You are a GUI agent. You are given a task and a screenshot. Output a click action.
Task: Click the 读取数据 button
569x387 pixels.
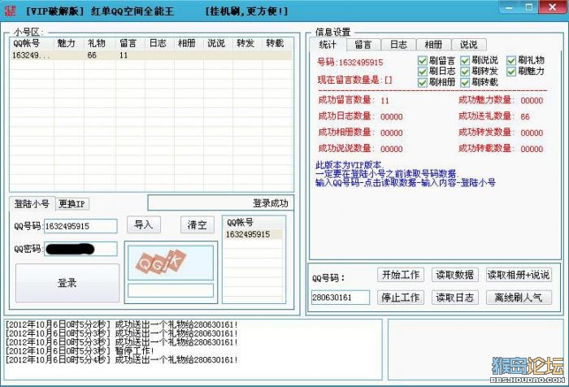coord(454,275)
